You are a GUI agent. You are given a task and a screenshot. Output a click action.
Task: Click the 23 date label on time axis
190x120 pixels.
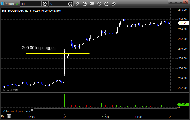pos(171,117)
